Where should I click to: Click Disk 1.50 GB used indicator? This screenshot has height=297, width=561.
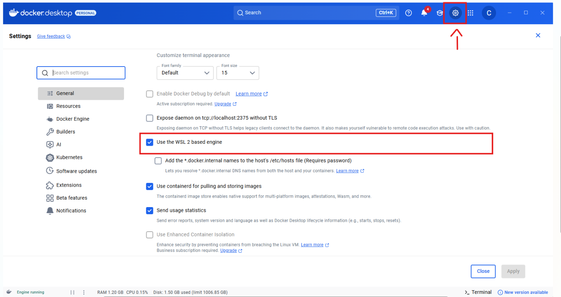tap(190, 292)
